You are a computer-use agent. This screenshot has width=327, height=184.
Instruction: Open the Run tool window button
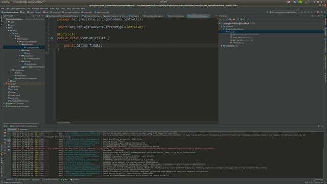click(x=65, y=180)
